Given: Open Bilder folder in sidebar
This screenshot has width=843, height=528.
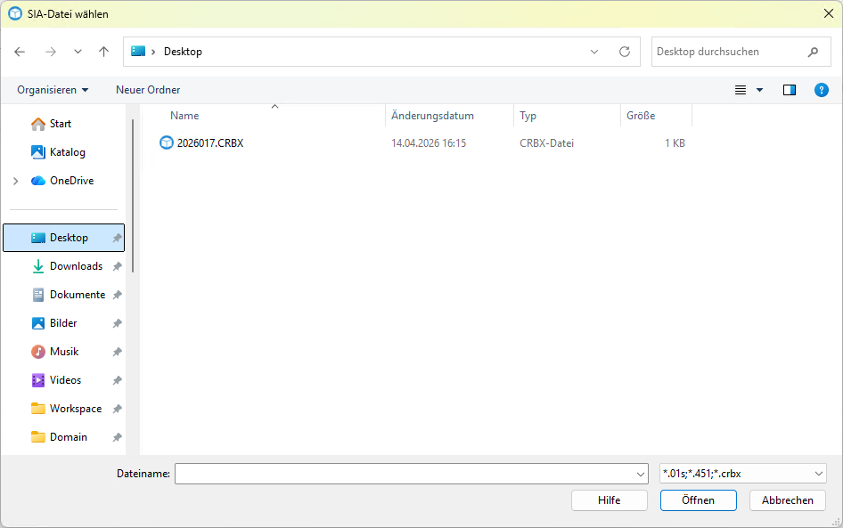Looking at the screenshot, I should point(63,323).
